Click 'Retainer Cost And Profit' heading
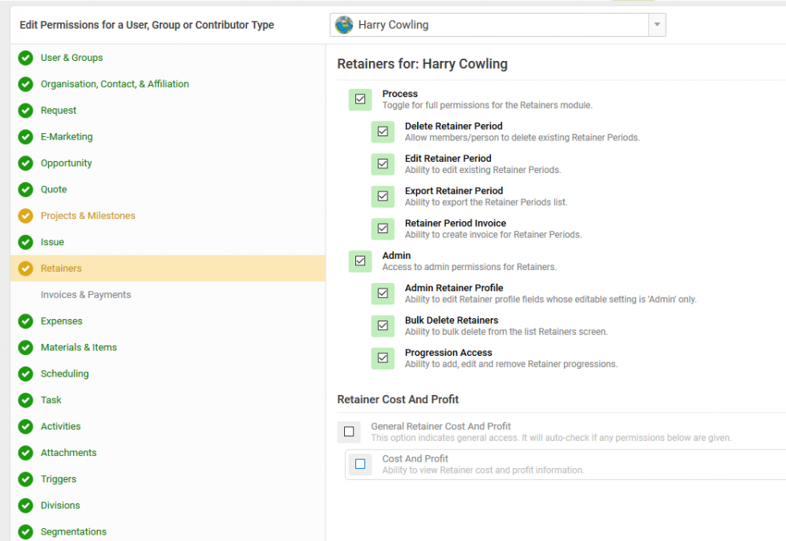This screenshot has width=786, height=541. coord(398,400)
